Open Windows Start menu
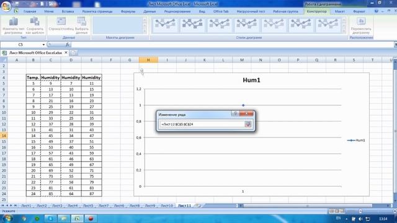The image size is (397, 223). (7, 218)
